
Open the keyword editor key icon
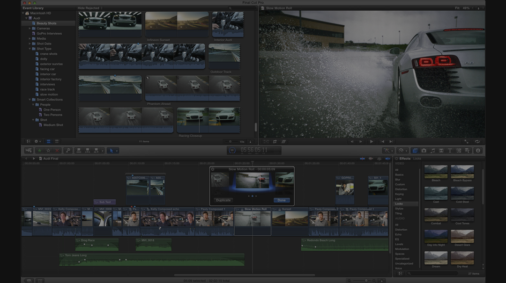tap(68, 151)
